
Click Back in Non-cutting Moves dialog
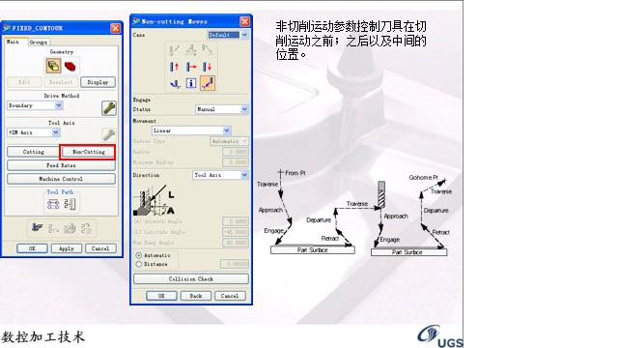point(195,296)
